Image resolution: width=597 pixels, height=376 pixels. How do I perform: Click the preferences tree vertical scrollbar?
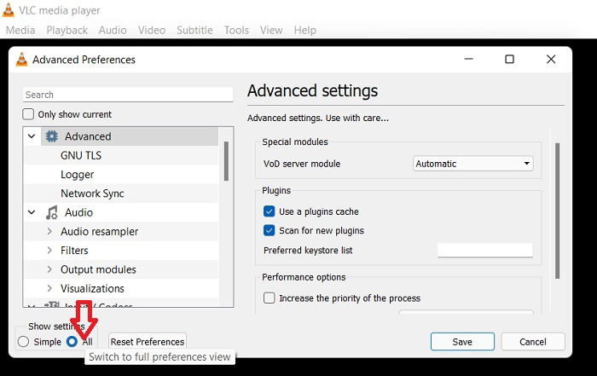click(226, 161)
